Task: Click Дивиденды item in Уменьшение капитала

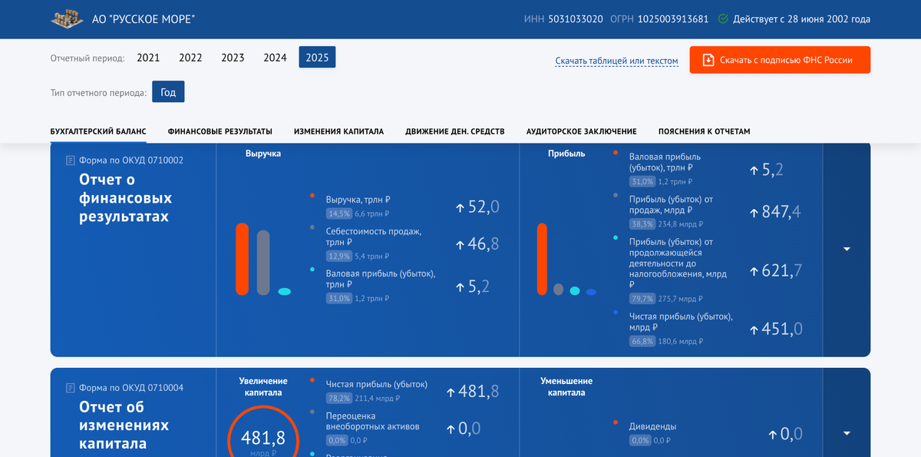Action: click(x=653, y=426)
